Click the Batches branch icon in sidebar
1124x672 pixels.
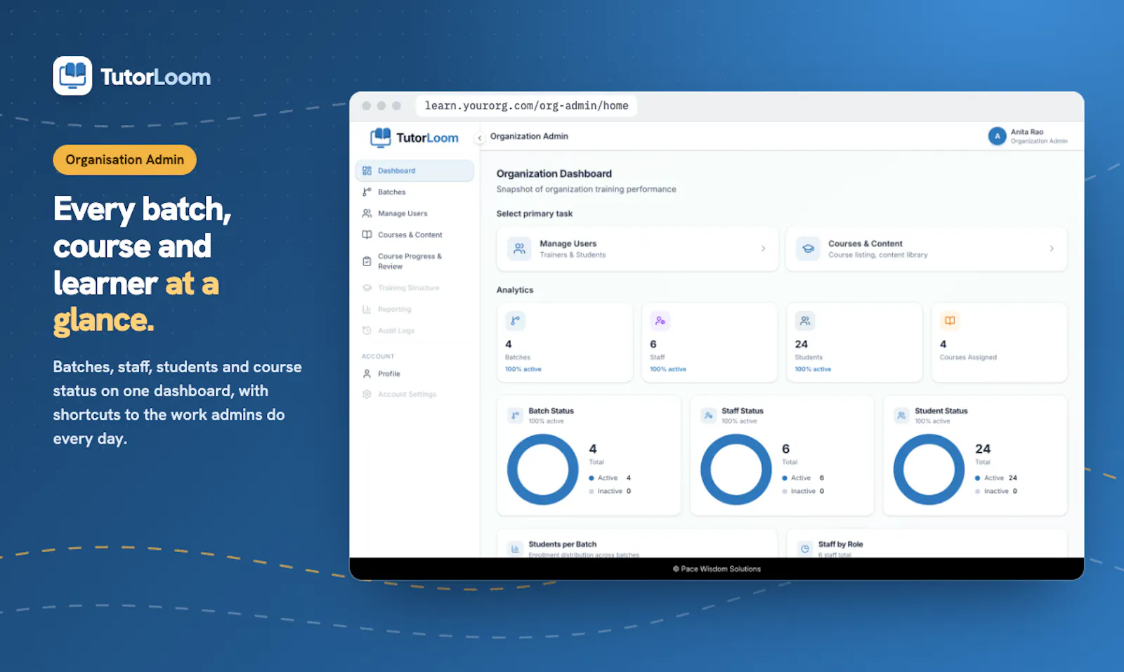pos(367,192)
